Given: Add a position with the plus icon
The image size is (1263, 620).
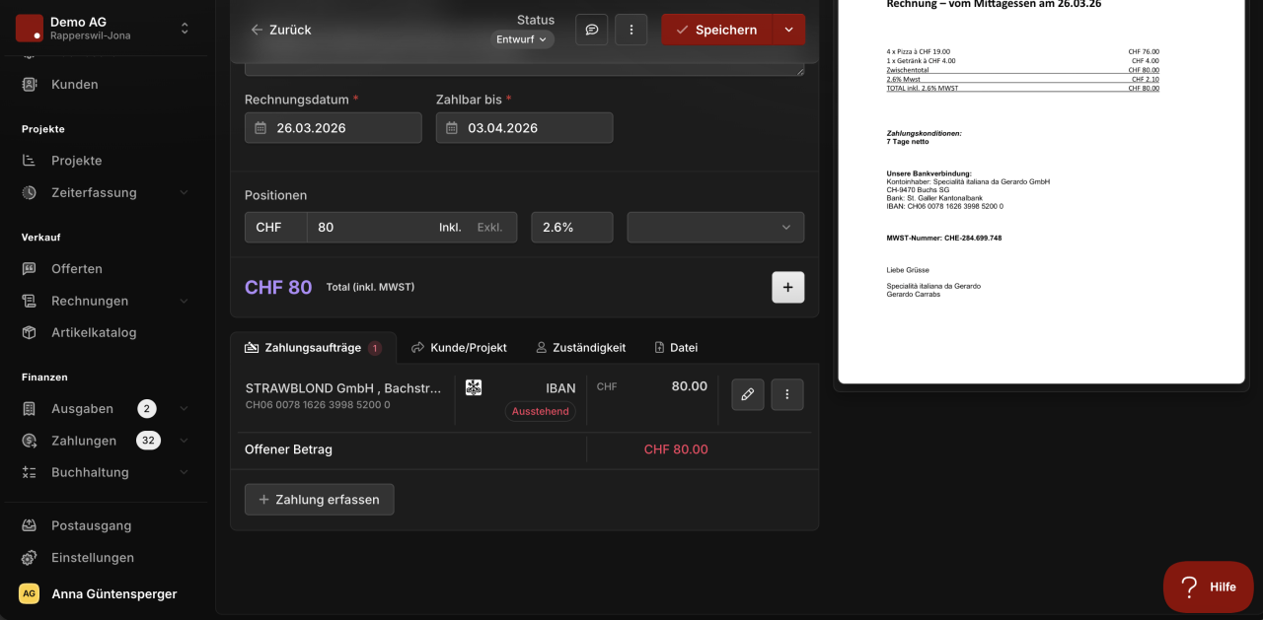Looking at the screenshot, I should [787, 288].
